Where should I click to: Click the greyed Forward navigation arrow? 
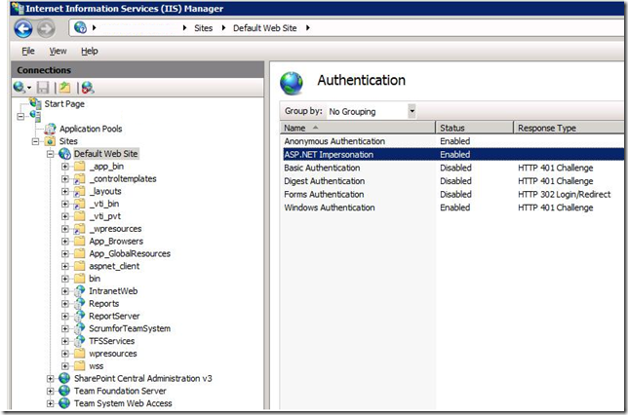click(x=46, y=28)
